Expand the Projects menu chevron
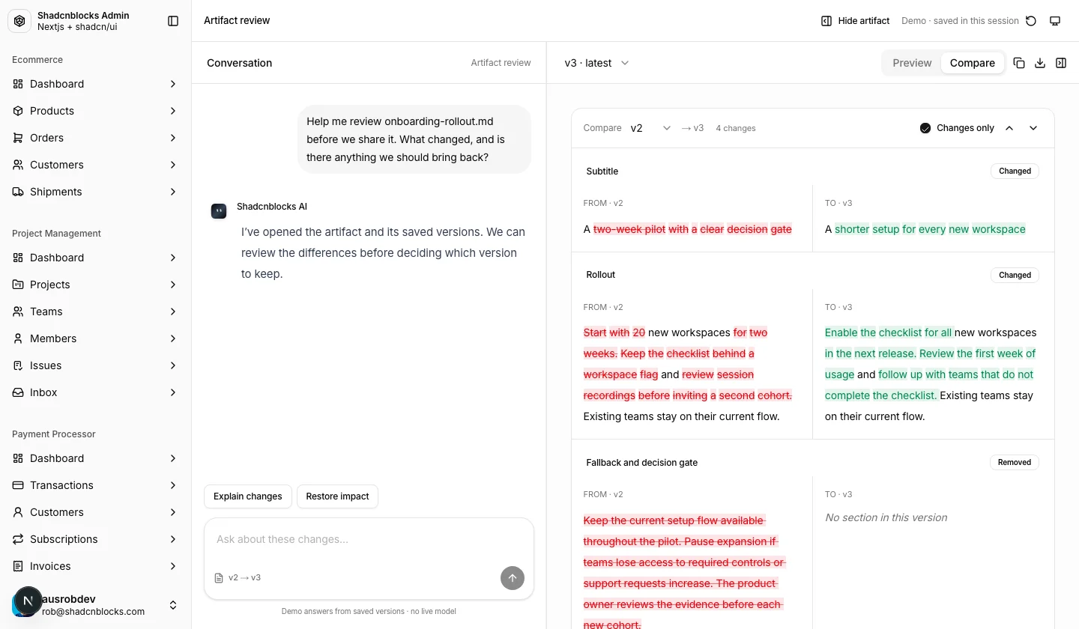1079x629 pixels. (173, 285)
